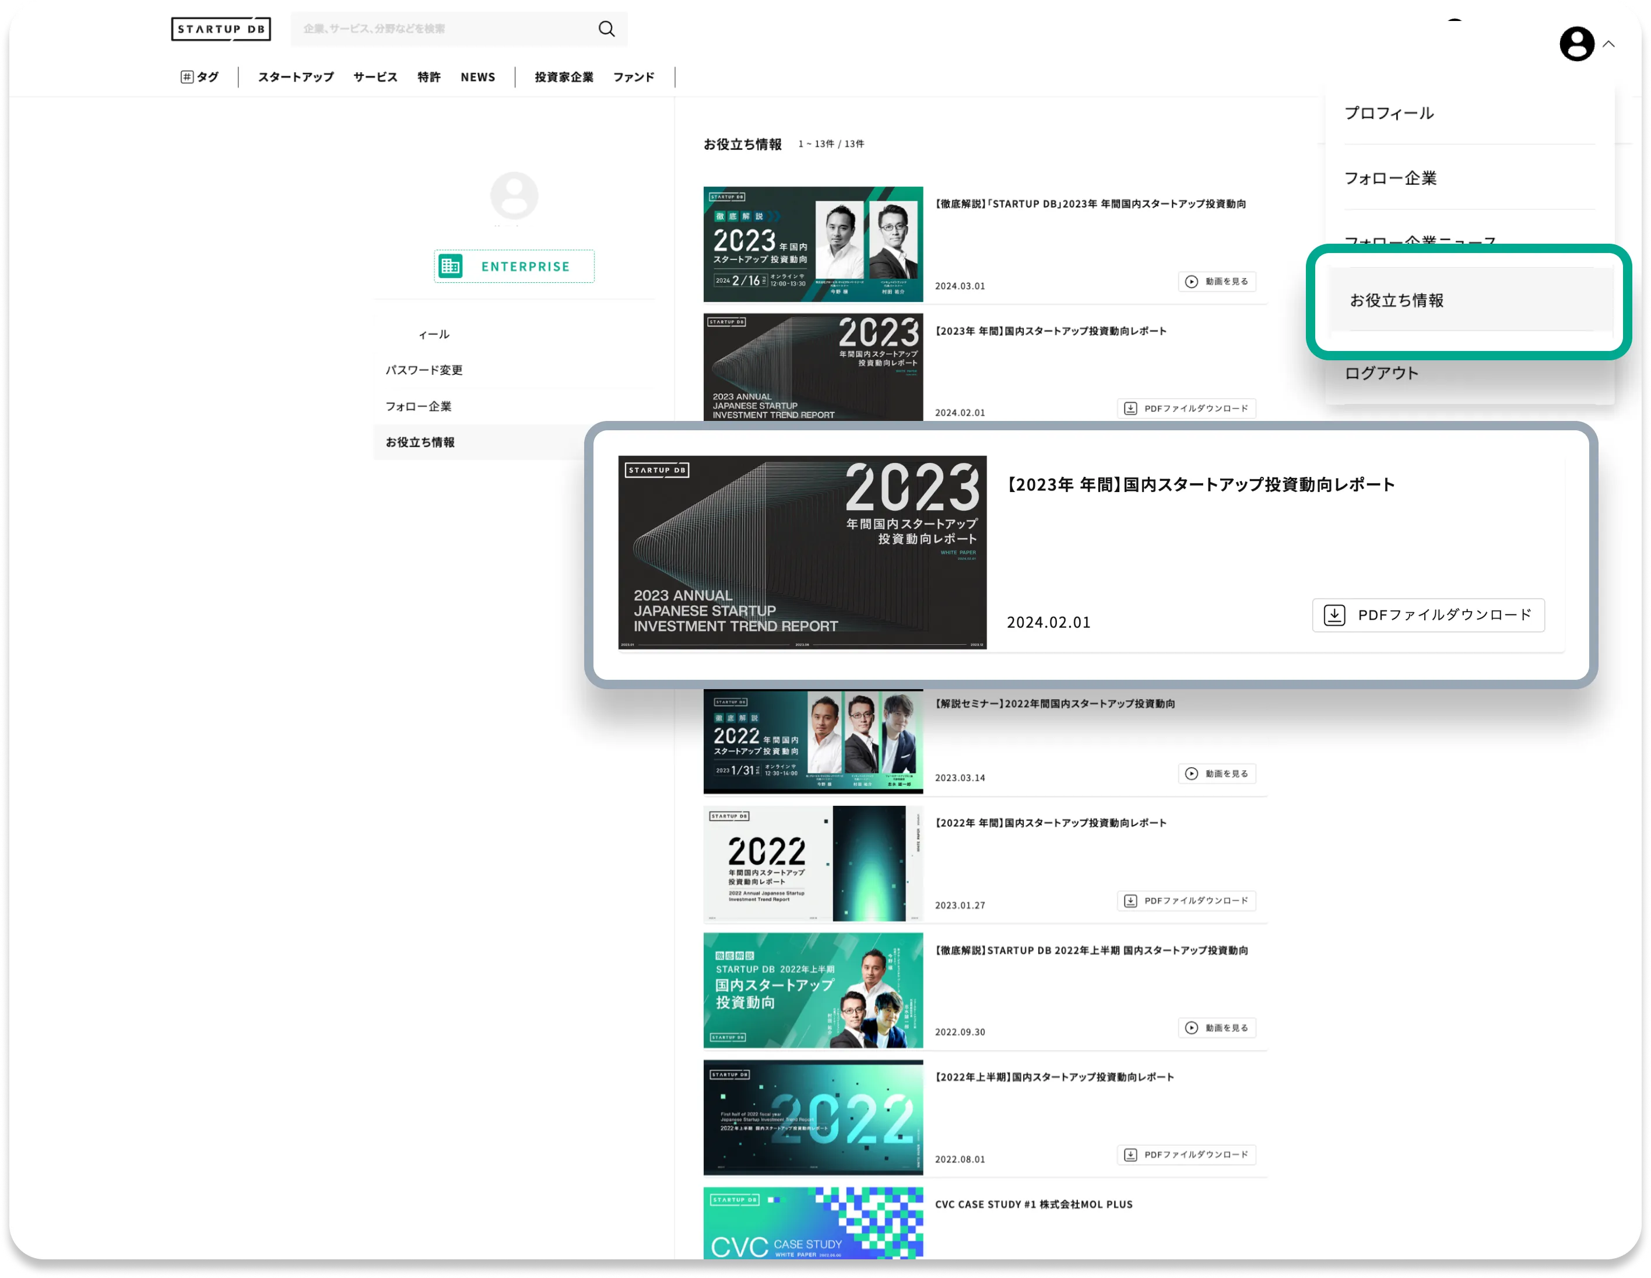The image size is (1651, 1278).
Task: Download PDF of 2022年上半期 report
Action: click(1186, 1155)
